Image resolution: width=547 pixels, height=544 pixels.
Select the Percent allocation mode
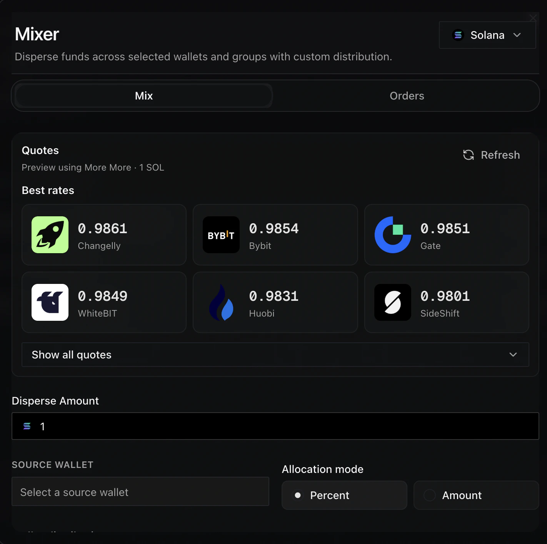(x=344, y=495)
